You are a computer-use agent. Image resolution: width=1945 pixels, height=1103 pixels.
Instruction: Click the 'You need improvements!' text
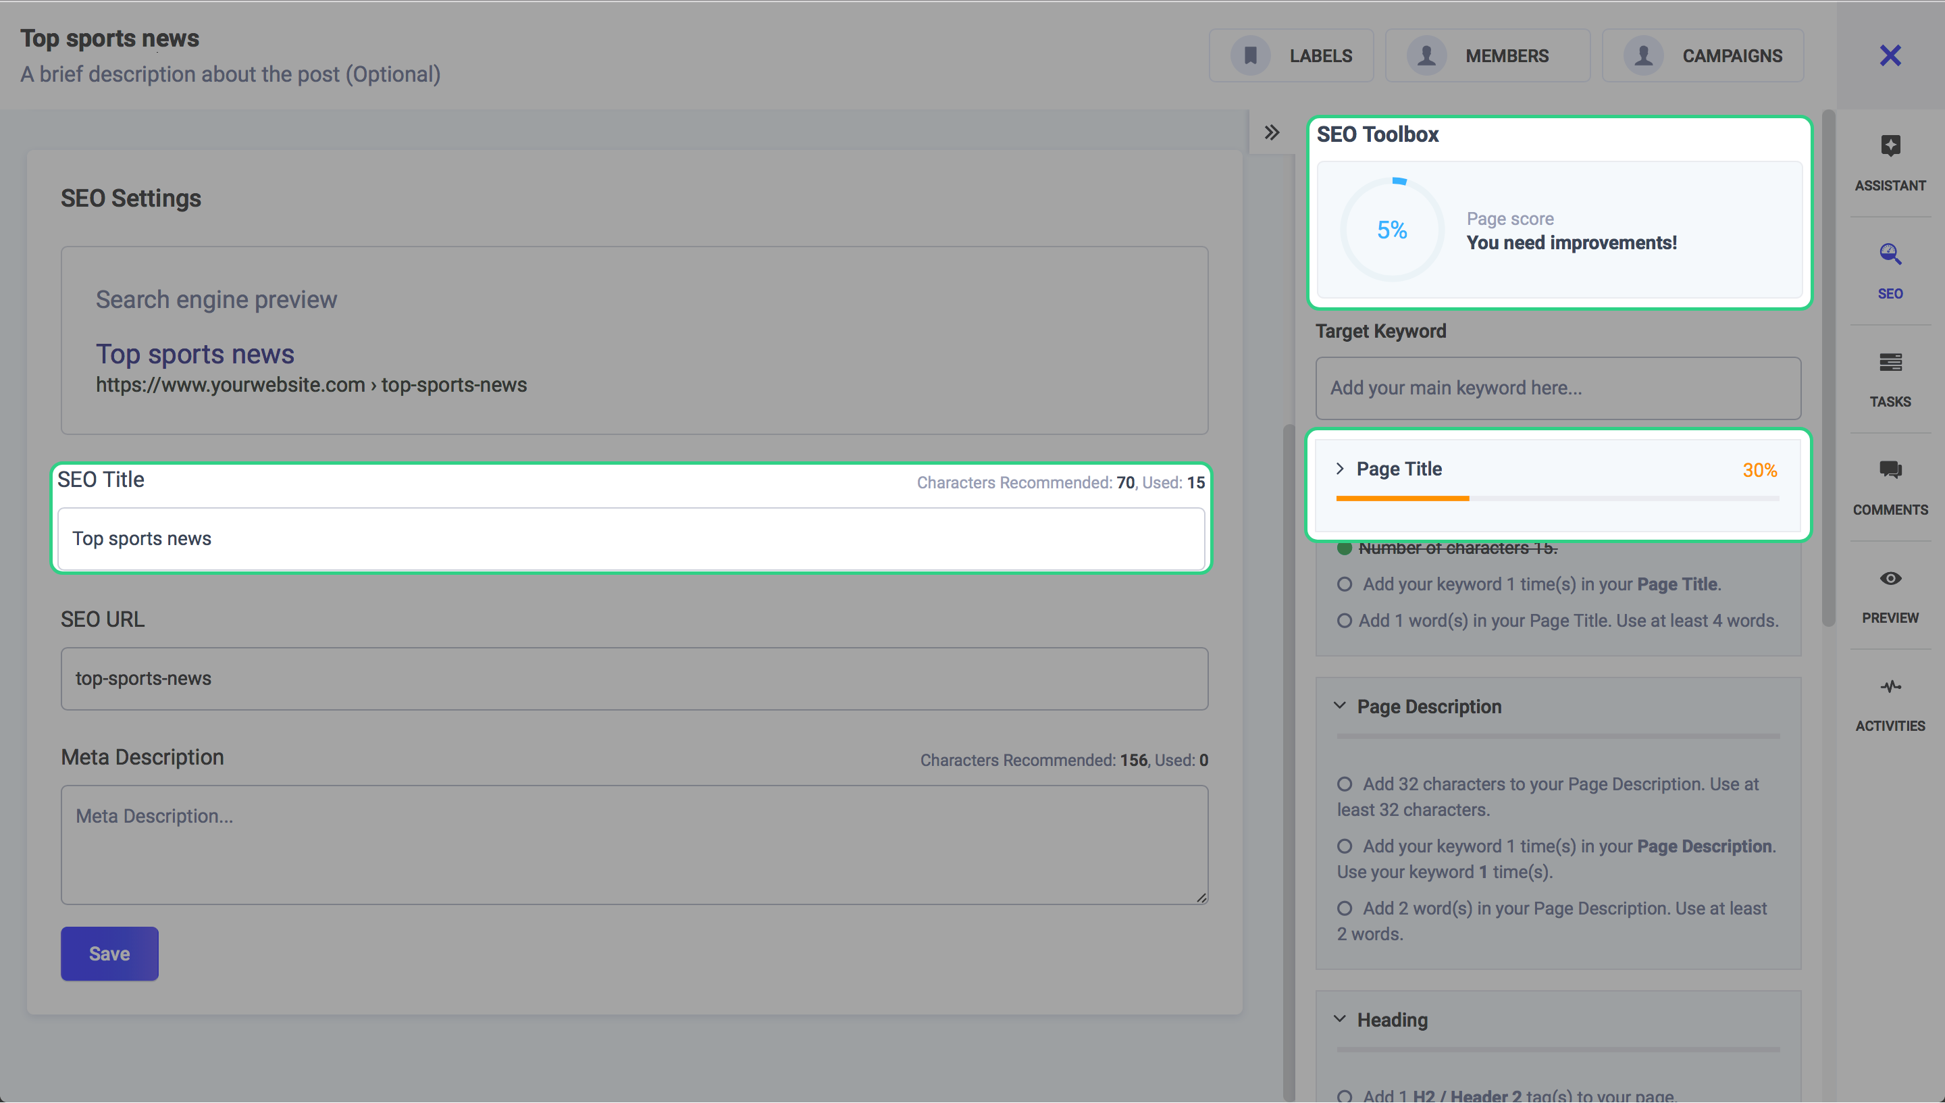[x=1572, y=242]
